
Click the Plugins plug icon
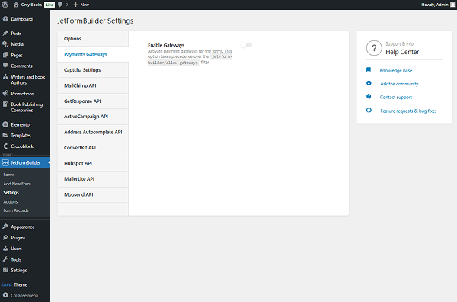click(5, 237)
